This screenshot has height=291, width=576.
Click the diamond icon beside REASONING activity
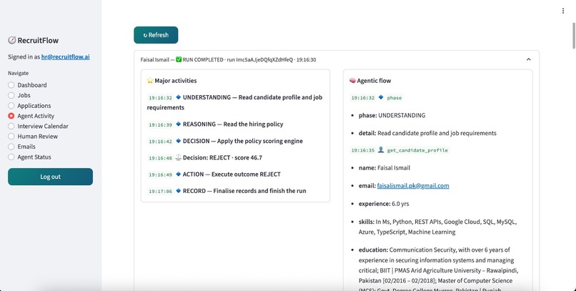coord(178,124)
